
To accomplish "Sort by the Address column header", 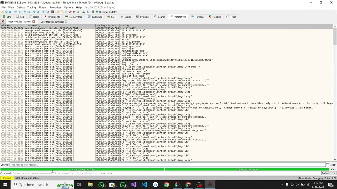I will point(12,25).
